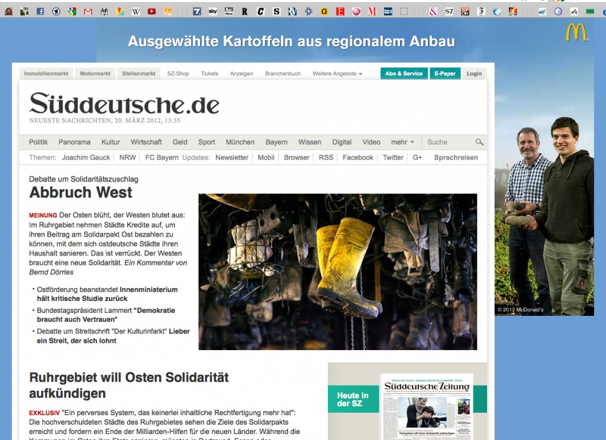Go to the Wirtschaft section
This screenshot has width=606, height=440.
[x=146, y=142]
